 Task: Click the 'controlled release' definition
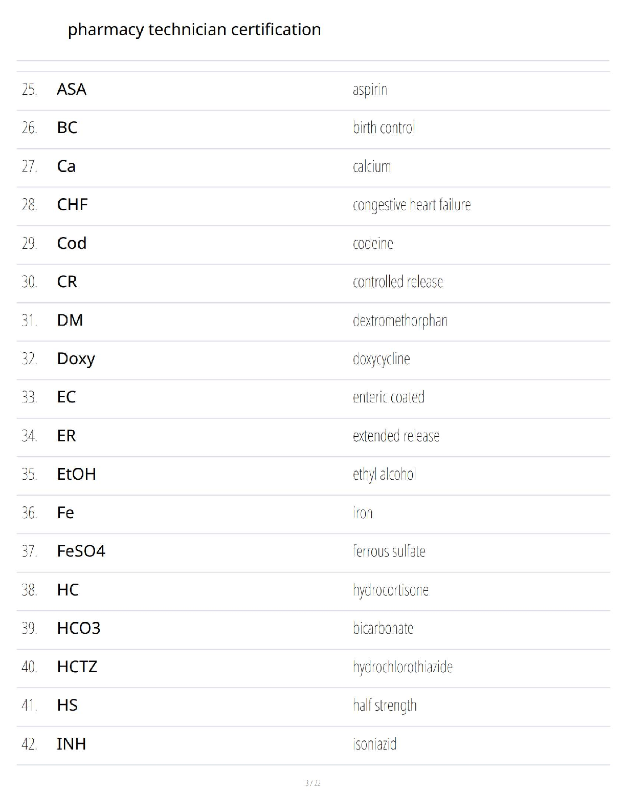pos(398,282)
